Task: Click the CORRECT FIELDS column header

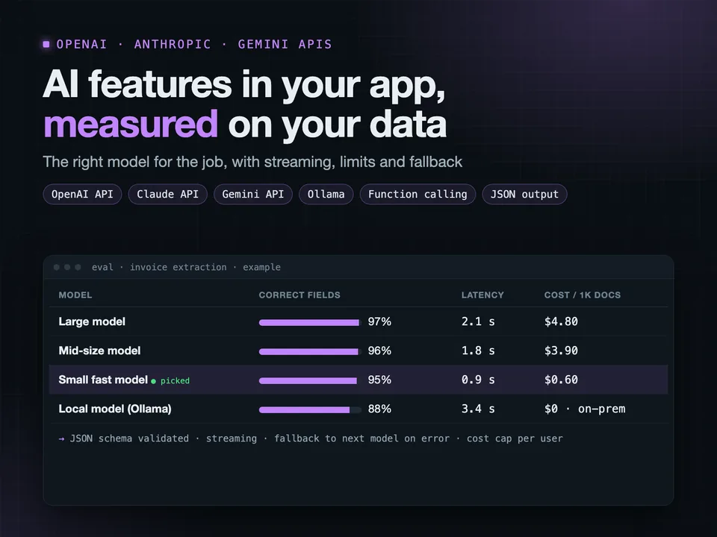Action: point(299,295)
